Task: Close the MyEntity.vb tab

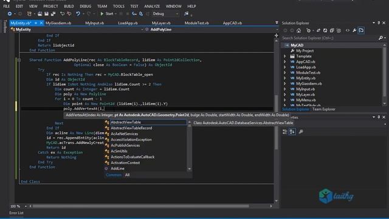Action: [x=41, y=23]
